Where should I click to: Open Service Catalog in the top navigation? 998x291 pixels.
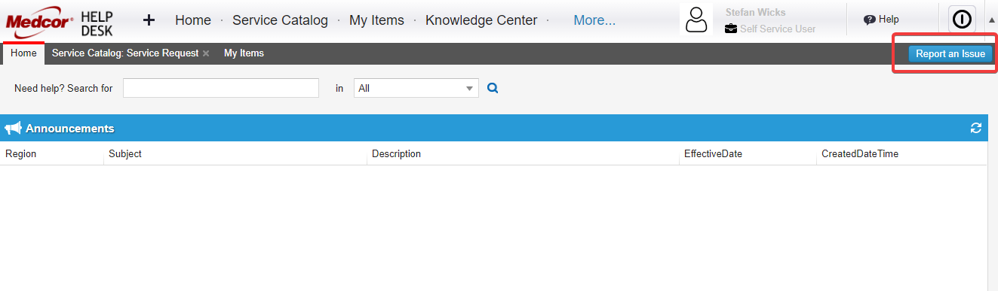click(280, 20)
